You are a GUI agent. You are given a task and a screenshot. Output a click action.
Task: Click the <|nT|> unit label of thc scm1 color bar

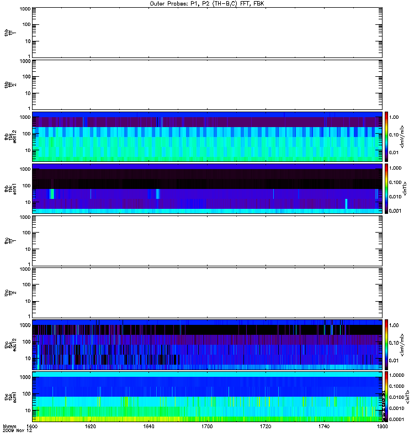click(x=407, y=397)
